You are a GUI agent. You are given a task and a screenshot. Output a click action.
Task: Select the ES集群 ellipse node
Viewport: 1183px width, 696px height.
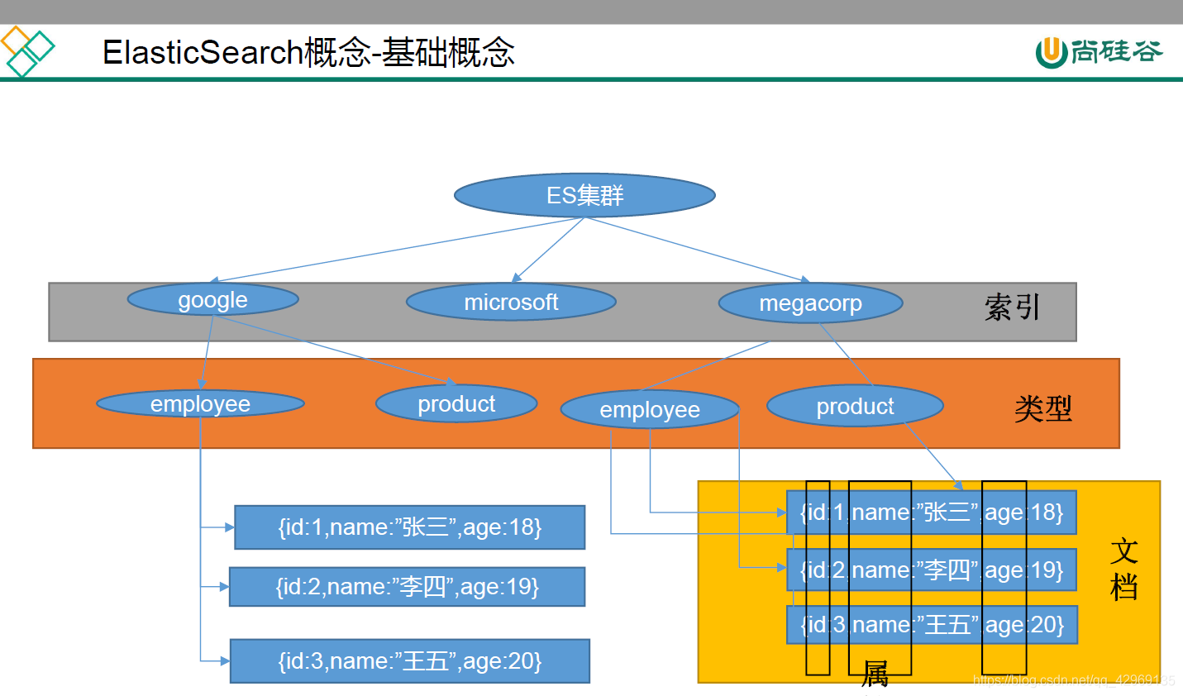584,196
